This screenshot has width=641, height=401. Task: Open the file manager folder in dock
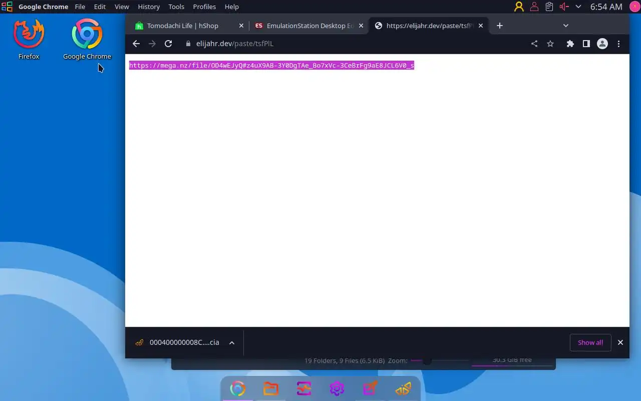point(271,388)
